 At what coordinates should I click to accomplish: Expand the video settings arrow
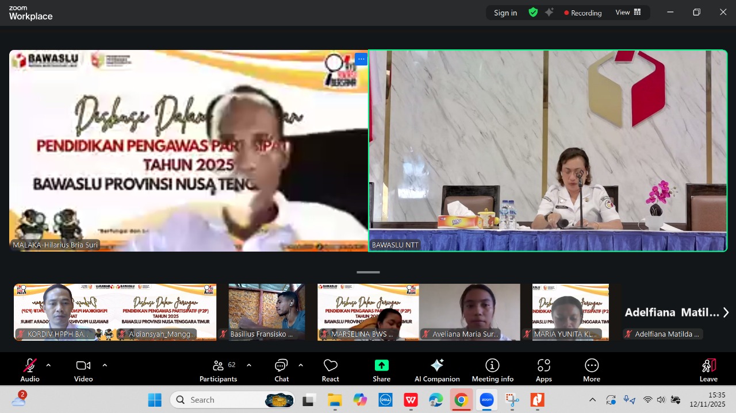pos(105,365)
